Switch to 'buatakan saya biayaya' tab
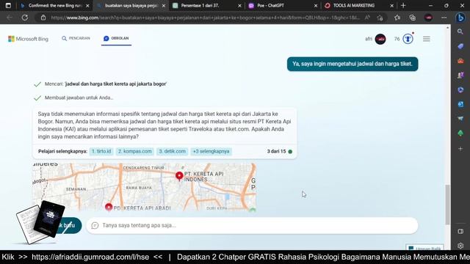Screen dimensions: 470x264 [x=131, y=5]
